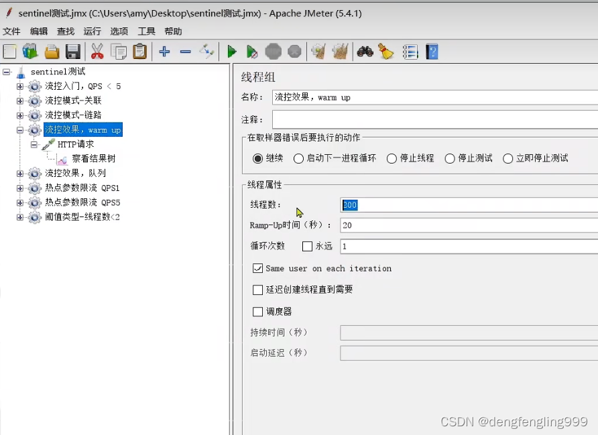598x435 pixels.
Task: Open the Function helper list icon
Action: pyautogui.click(x=410, y=52)
